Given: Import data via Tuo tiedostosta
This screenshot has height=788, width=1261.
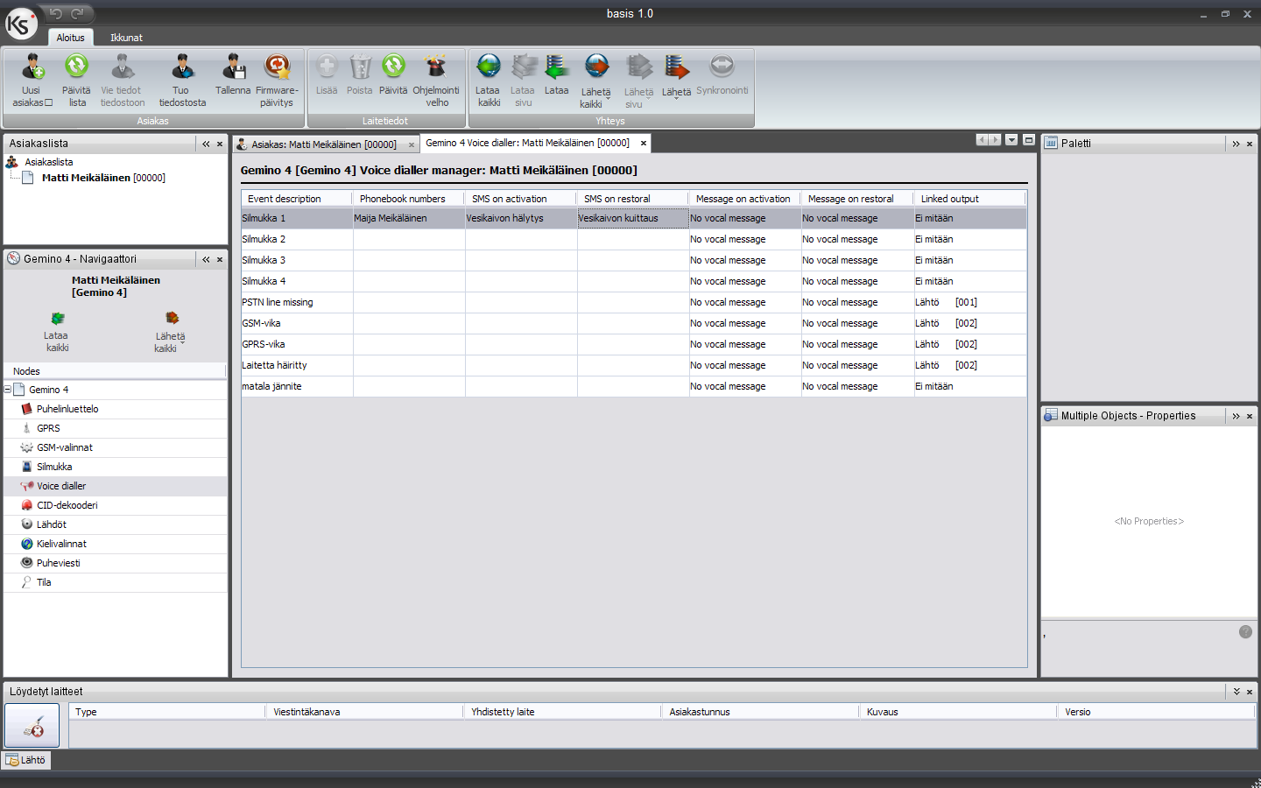Looking at the screenshot, I should tap(182, 81).
